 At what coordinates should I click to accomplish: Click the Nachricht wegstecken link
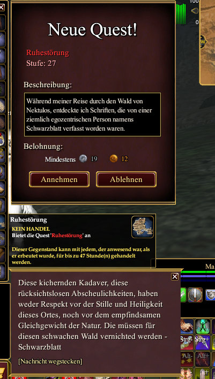[x=50, y=361]
